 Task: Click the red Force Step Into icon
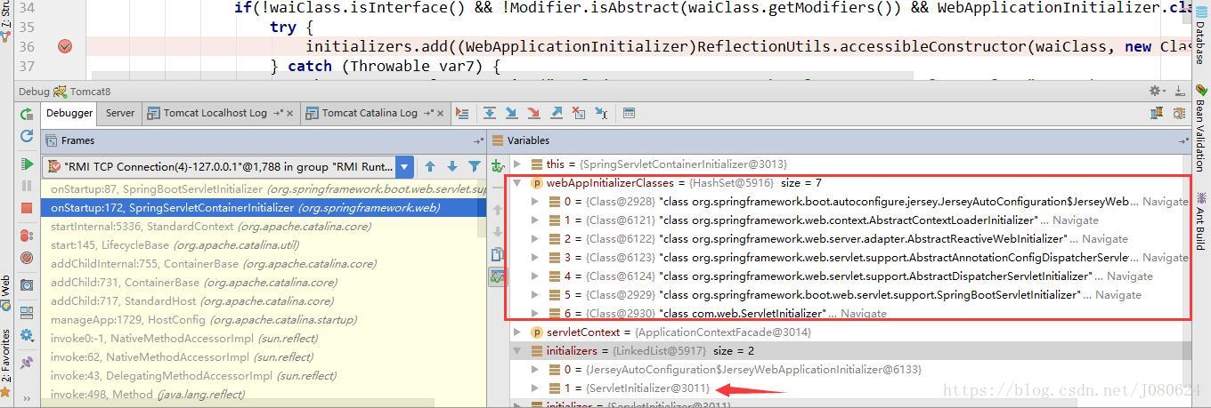tap(534, 113)
